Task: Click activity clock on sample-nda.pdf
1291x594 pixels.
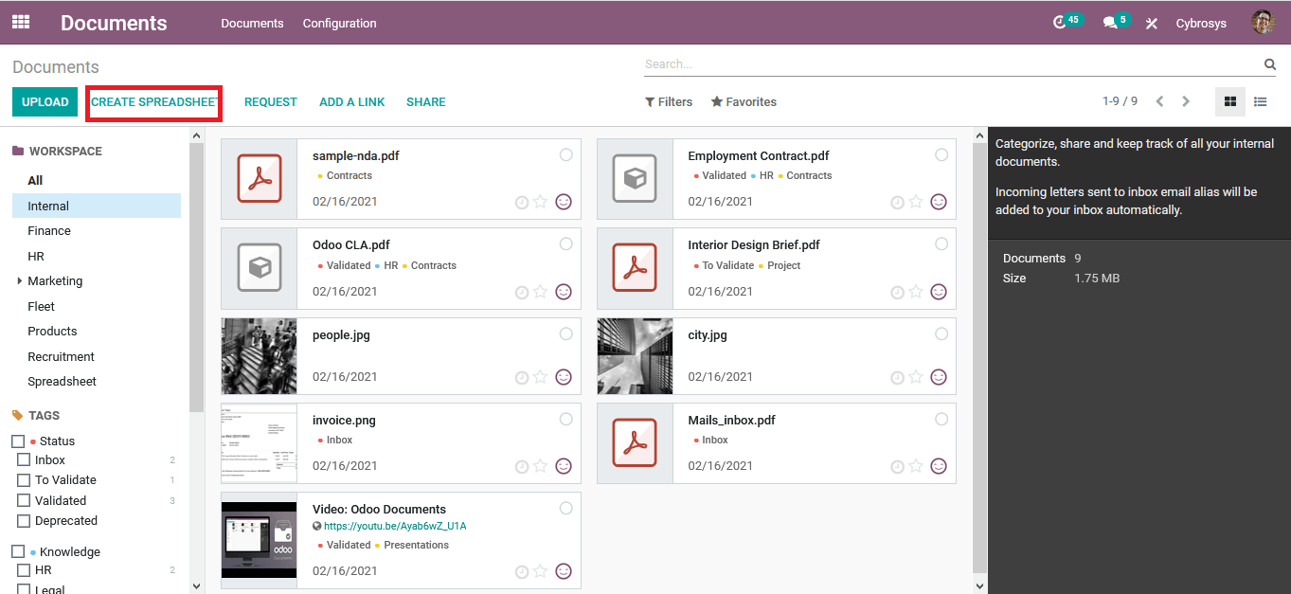Action: click(522, 203)
